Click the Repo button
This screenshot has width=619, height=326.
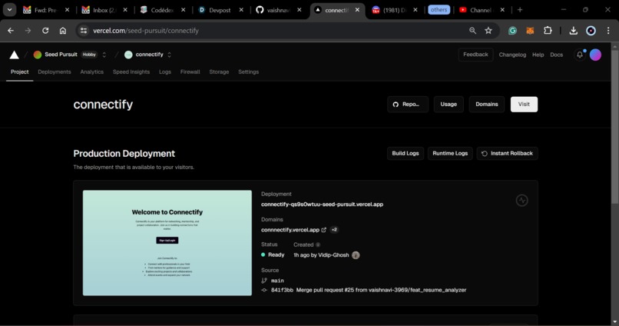pos(407,105)
